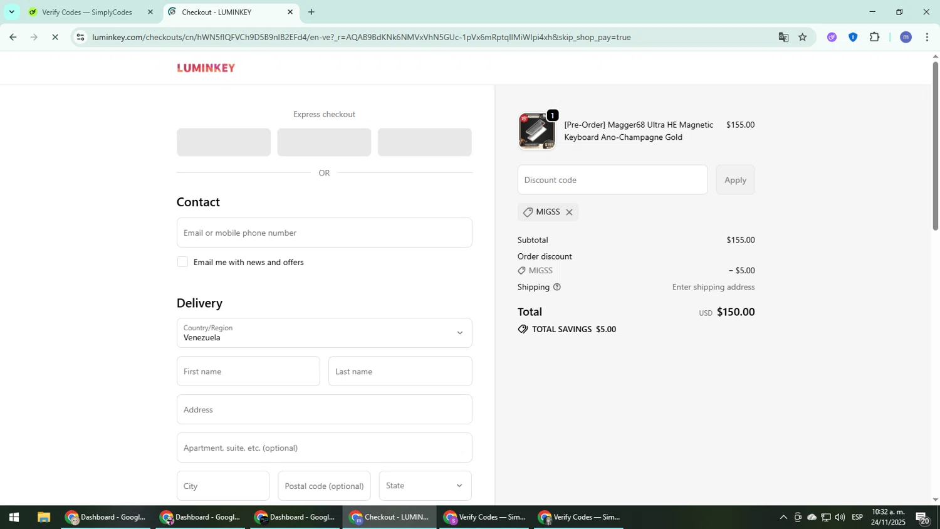The height and width of the screenshot is (529, 940).
Task: Open the blue shield extension icon
Action: coord(853,37)
